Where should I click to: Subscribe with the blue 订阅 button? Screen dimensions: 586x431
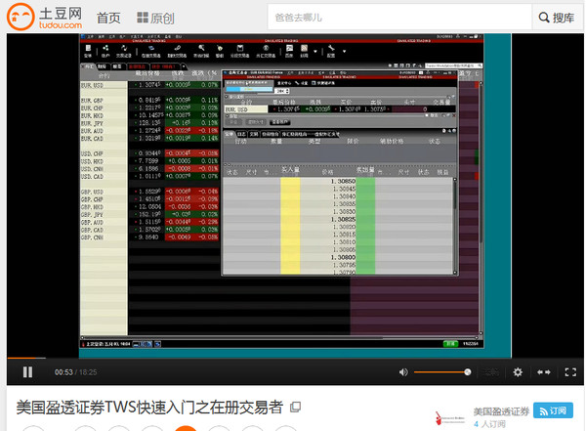pos(553,410)
